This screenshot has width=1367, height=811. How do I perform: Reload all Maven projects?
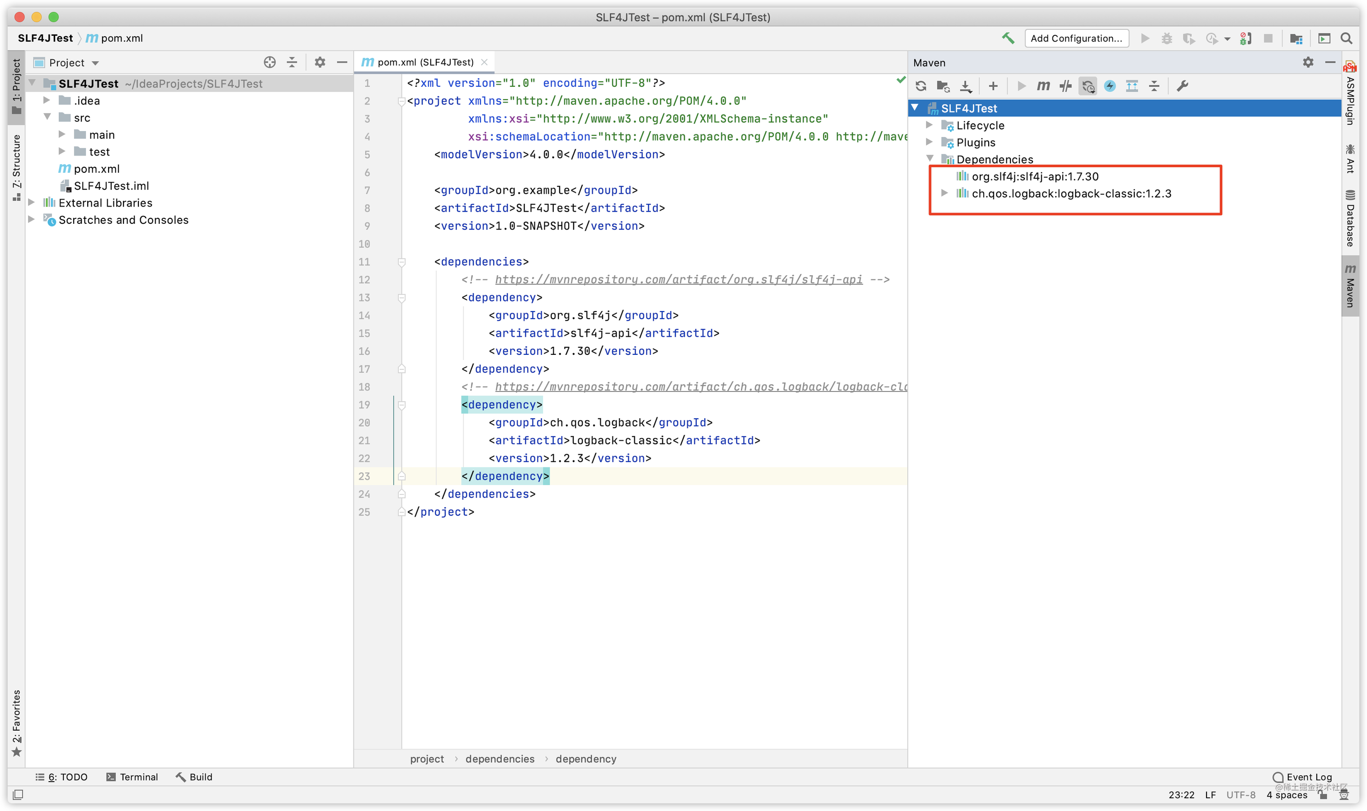pos(921,86)
